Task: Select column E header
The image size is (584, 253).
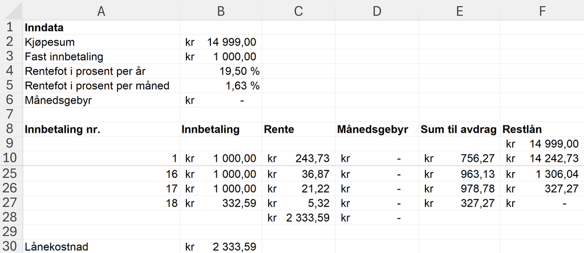Action: [460, 11]
